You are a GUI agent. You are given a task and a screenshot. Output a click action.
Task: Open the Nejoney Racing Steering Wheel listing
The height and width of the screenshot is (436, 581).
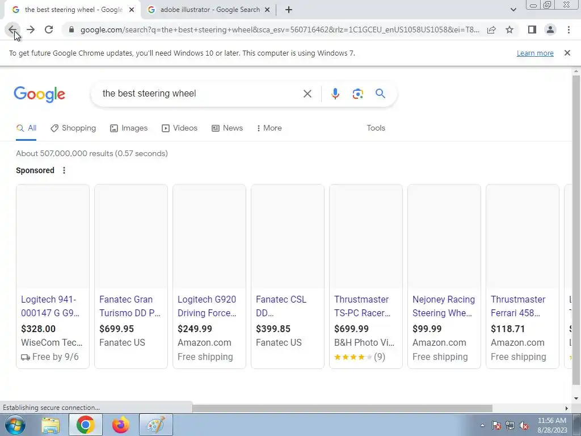[x=444, y=306]
